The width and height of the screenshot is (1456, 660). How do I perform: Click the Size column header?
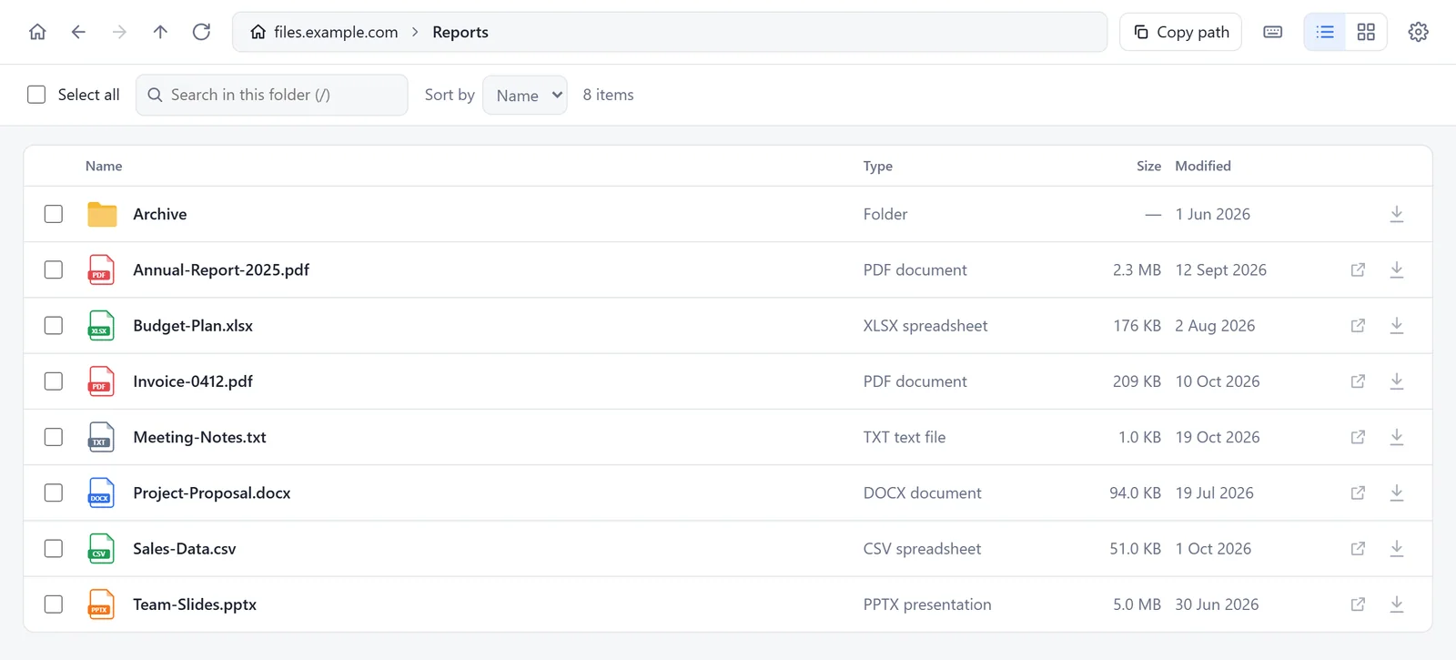pos(1148,166)
